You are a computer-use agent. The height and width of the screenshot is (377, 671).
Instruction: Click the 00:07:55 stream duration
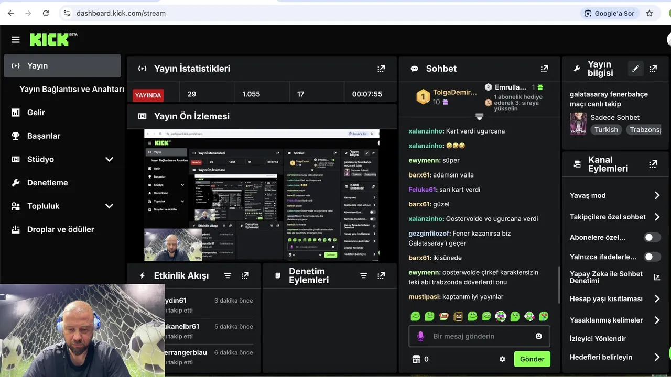click(367, 94)
